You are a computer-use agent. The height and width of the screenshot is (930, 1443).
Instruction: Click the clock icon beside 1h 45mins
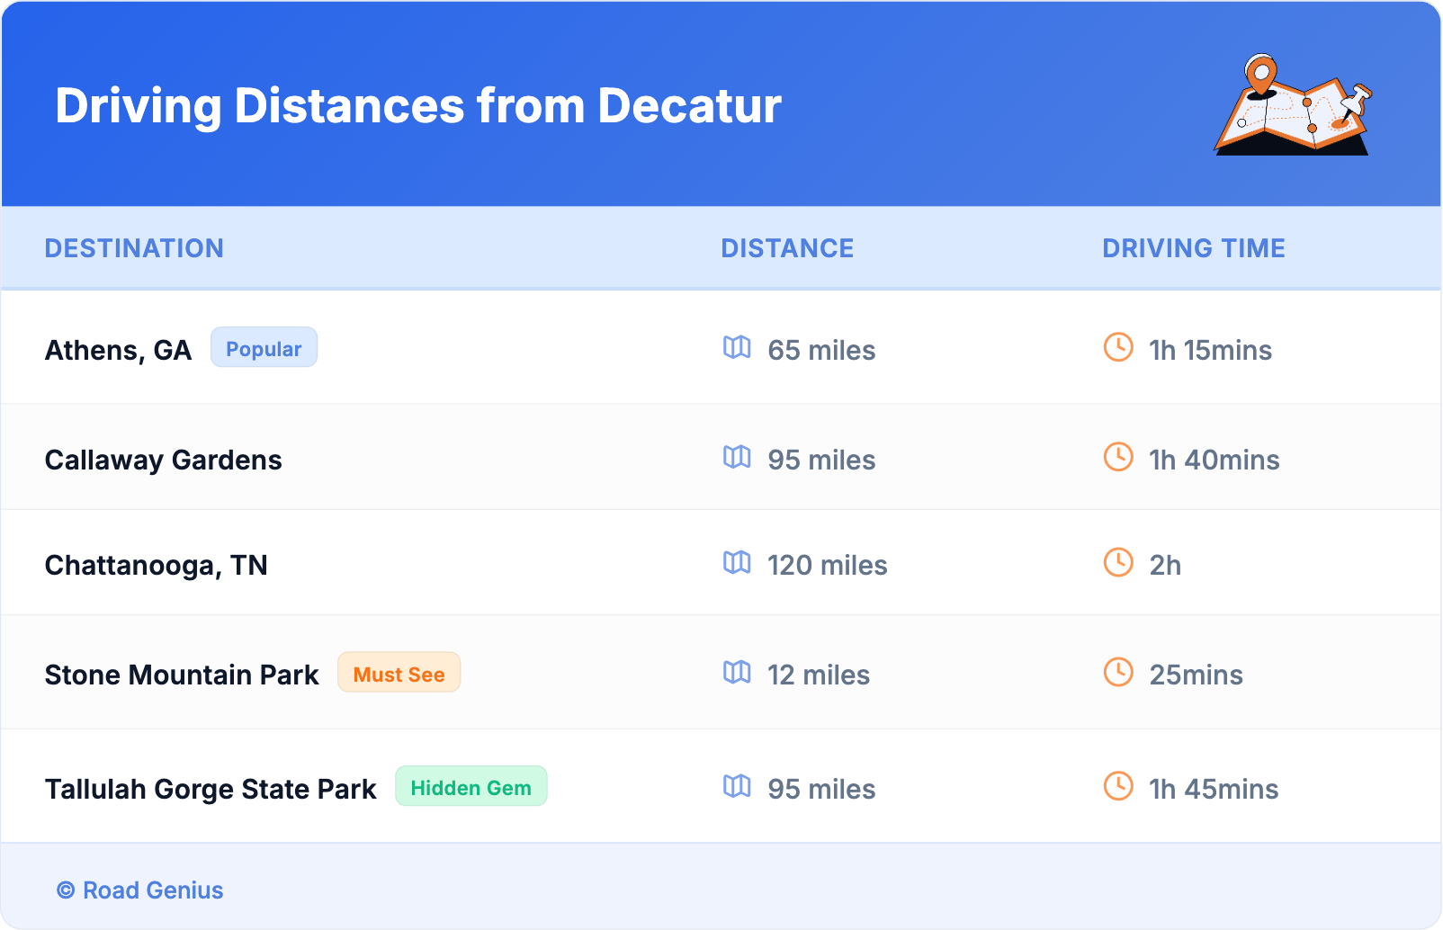click(x=1118, y=786)
